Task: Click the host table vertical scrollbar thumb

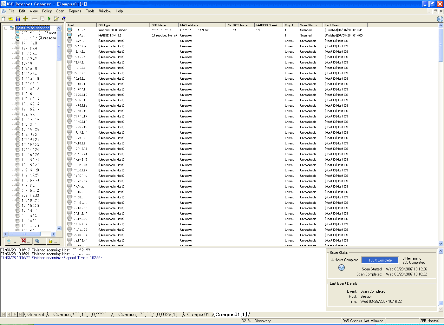Action: (441, 45)
